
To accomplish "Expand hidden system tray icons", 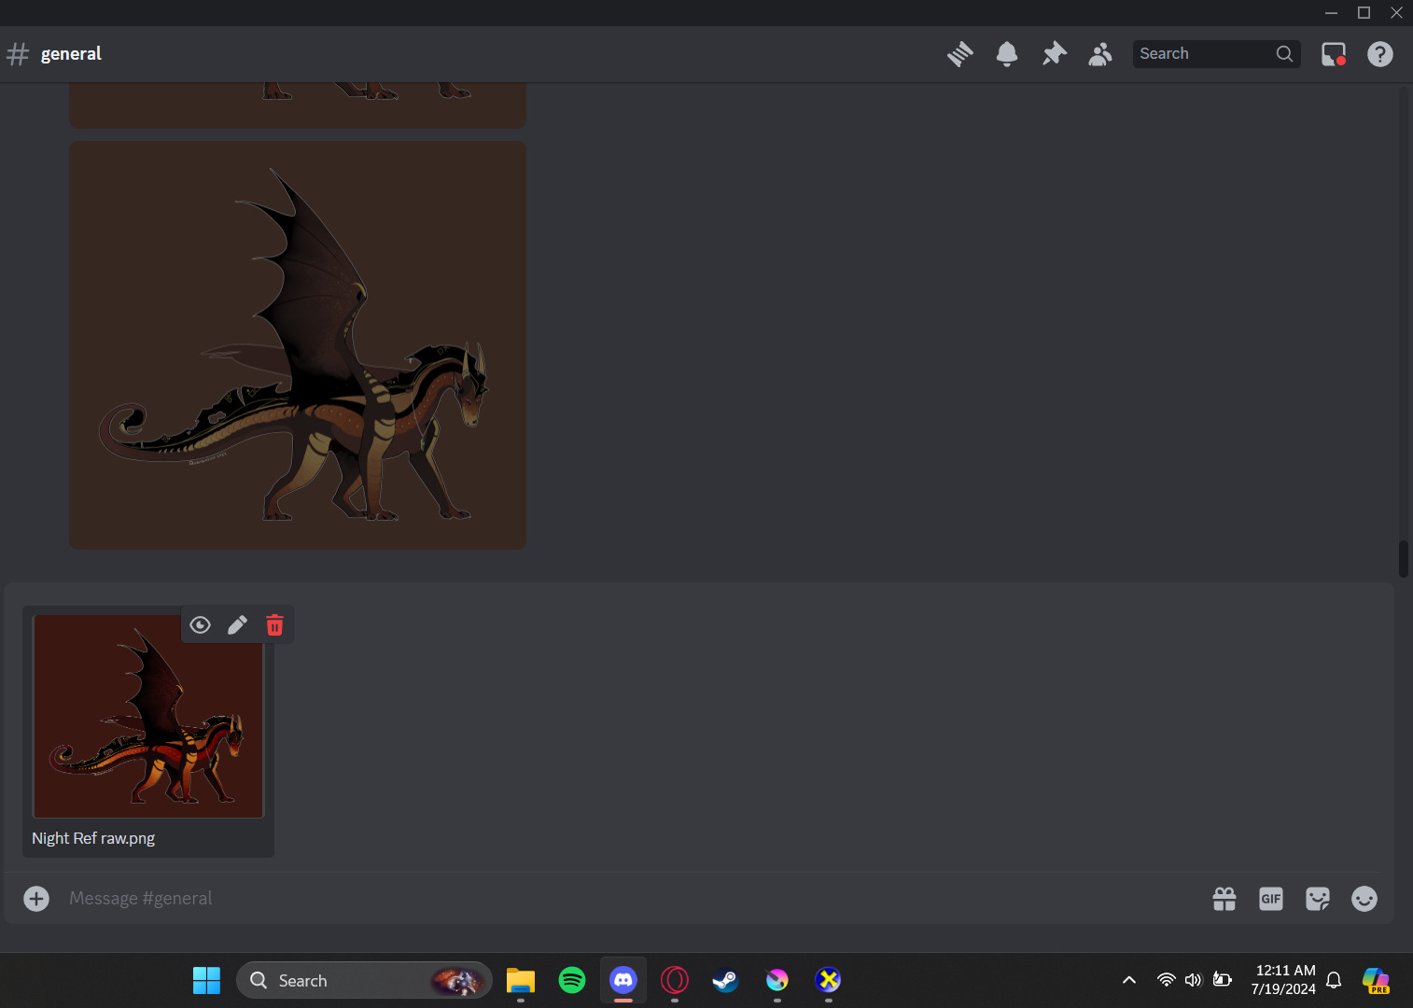I will point(1128,980).
